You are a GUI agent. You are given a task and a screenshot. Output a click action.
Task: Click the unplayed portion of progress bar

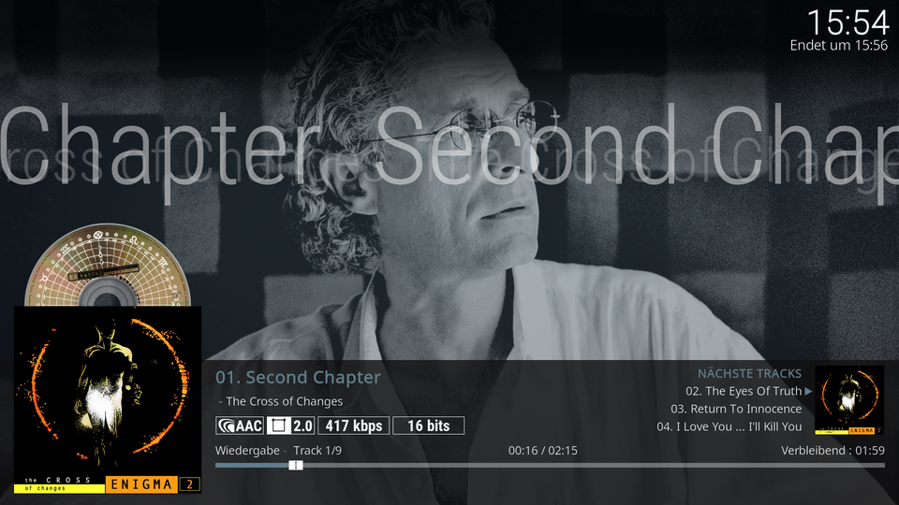point(594,466)
